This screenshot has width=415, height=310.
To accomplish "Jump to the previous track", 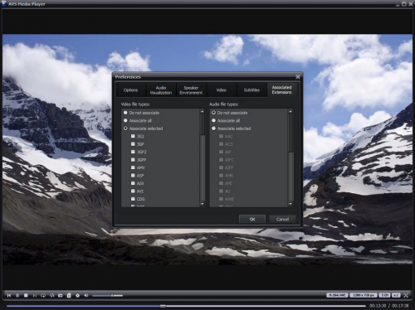I will (9, 295).
